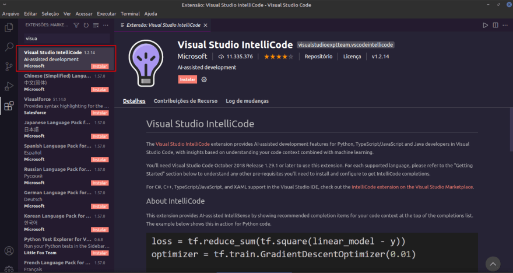
Task: Click the Microsoft publisher name in header
Action: click(192, 57)
